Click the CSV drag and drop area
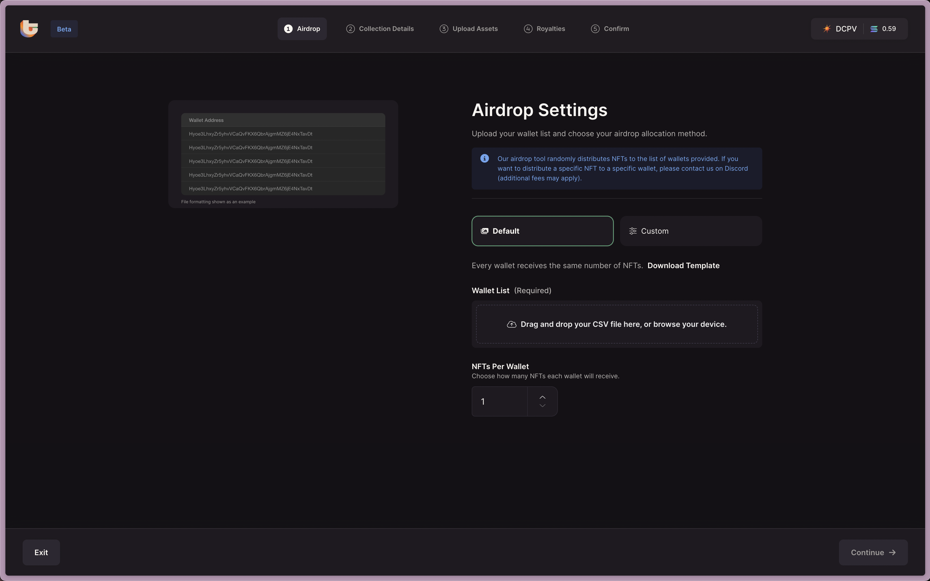This screenshot has height=581, width=930. point(616,324)
